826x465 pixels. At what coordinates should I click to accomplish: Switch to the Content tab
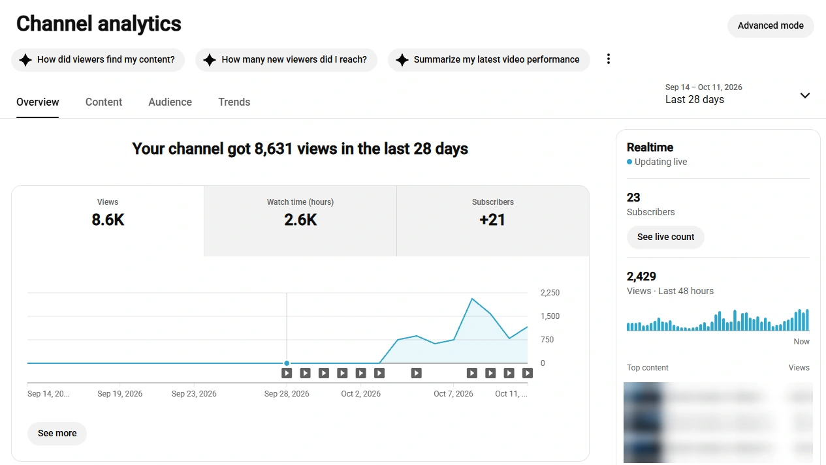tap(104, 102)
